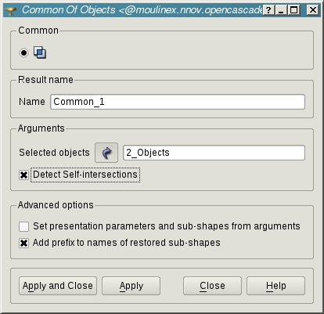Click the question mark title bar button
This screenshot has width=324, height=314.
(x=268, y=10)
